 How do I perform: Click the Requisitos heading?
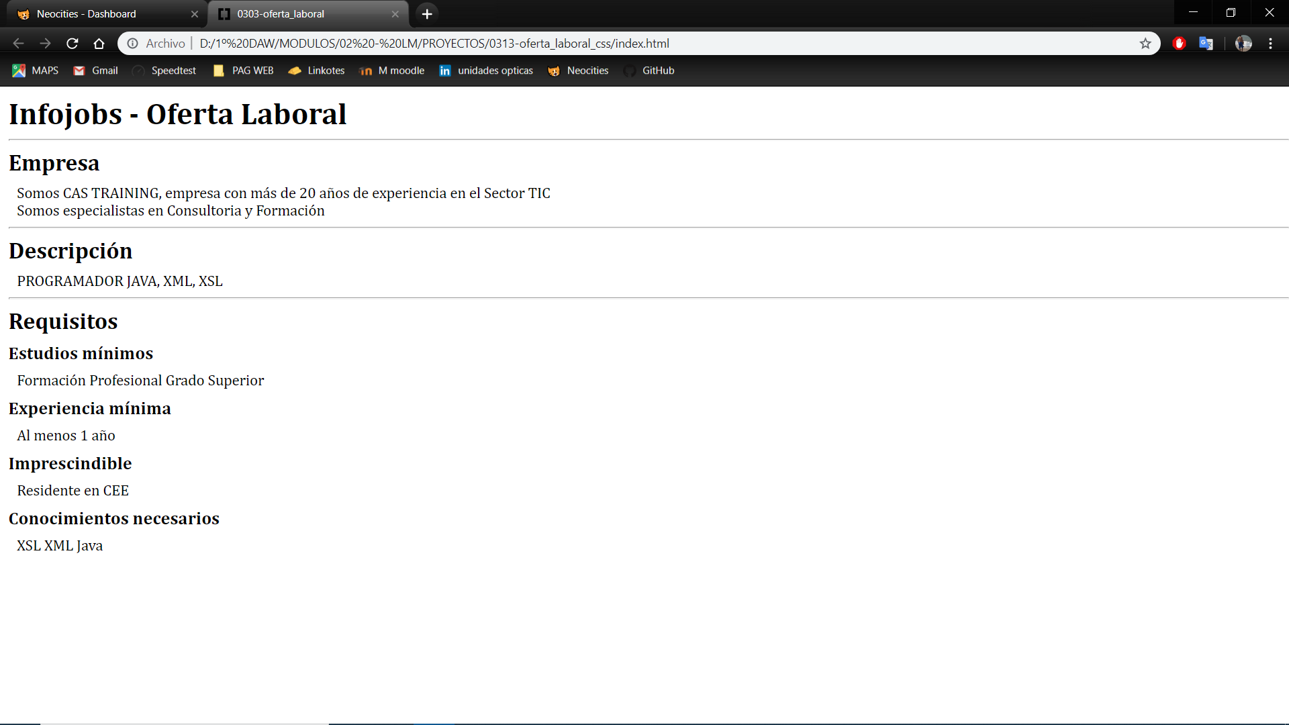[63, 322]
